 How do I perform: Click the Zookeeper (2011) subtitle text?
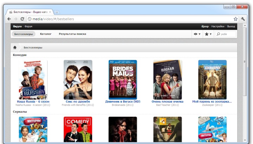[212, 105]
